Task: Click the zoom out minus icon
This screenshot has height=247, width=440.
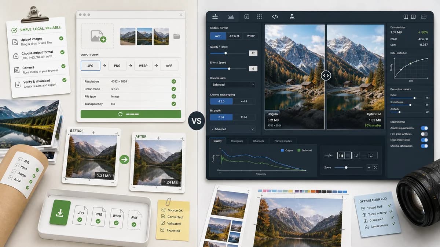Action: click(x=369, y=167)
